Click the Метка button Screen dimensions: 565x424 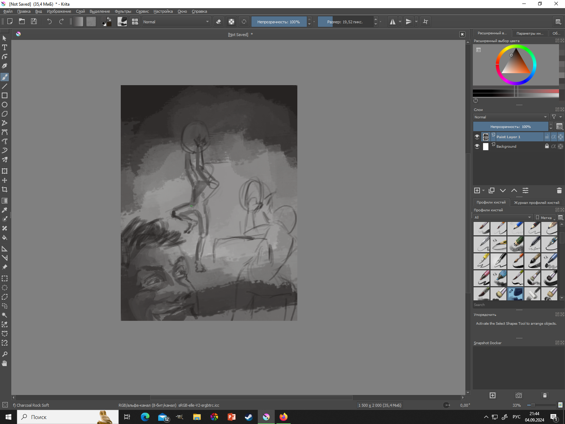click(x=545, y=217)
